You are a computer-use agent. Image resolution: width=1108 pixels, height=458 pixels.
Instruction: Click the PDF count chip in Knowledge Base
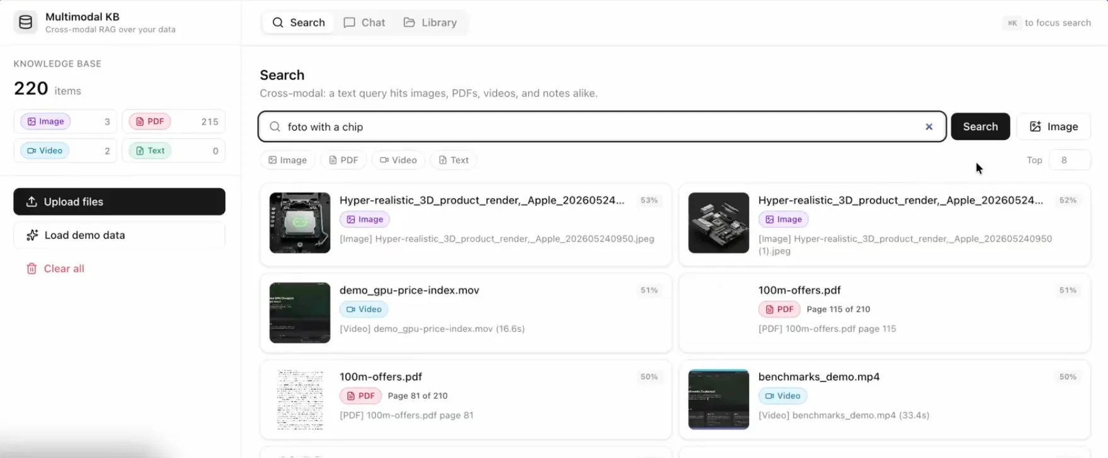tap(173, 121)
